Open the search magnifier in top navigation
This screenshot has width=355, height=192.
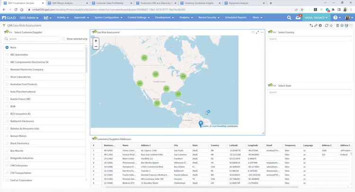[x=289, y=17]
